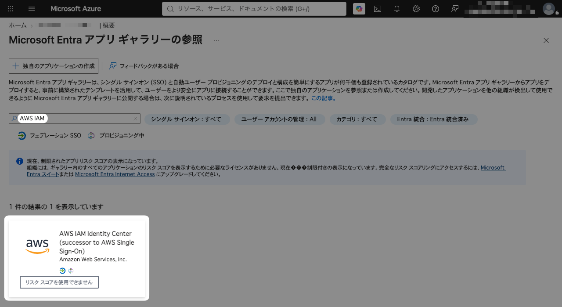Open portal settings gear
This screenshot has width=562, height=307.
pos(416,9)
